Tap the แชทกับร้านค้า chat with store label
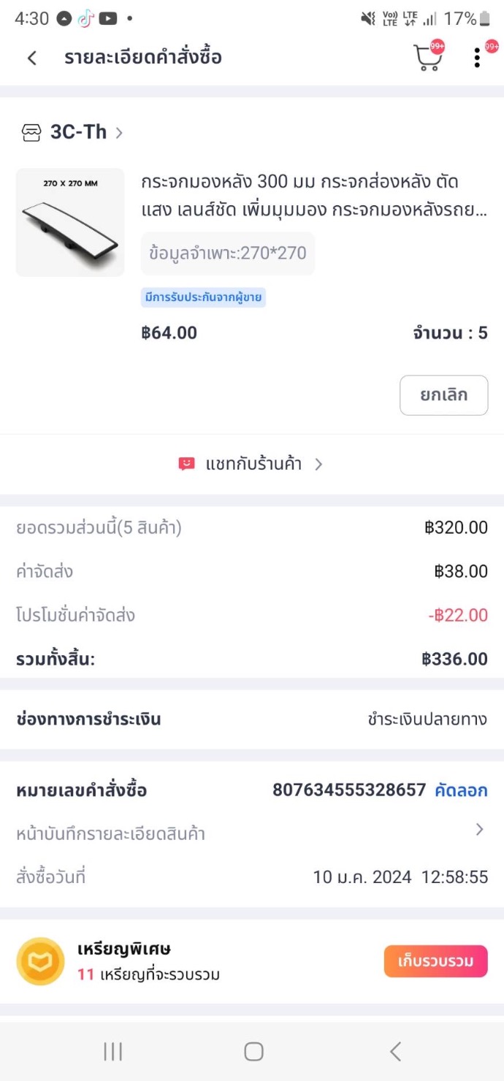This screenshot has width=504, height=1081. [253, 464]
